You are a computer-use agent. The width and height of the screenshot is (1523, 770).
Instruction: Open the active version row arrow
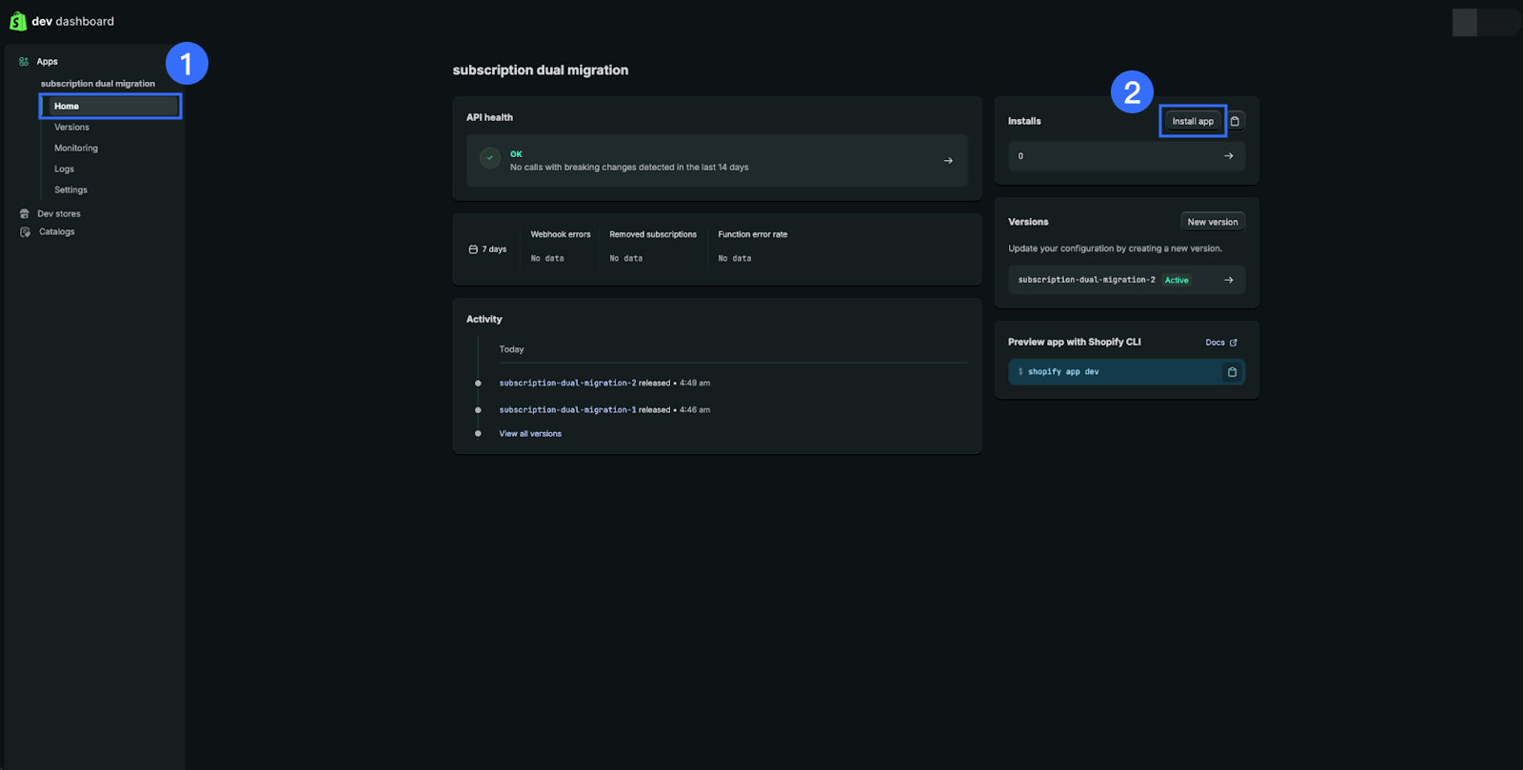(1228, 280)
